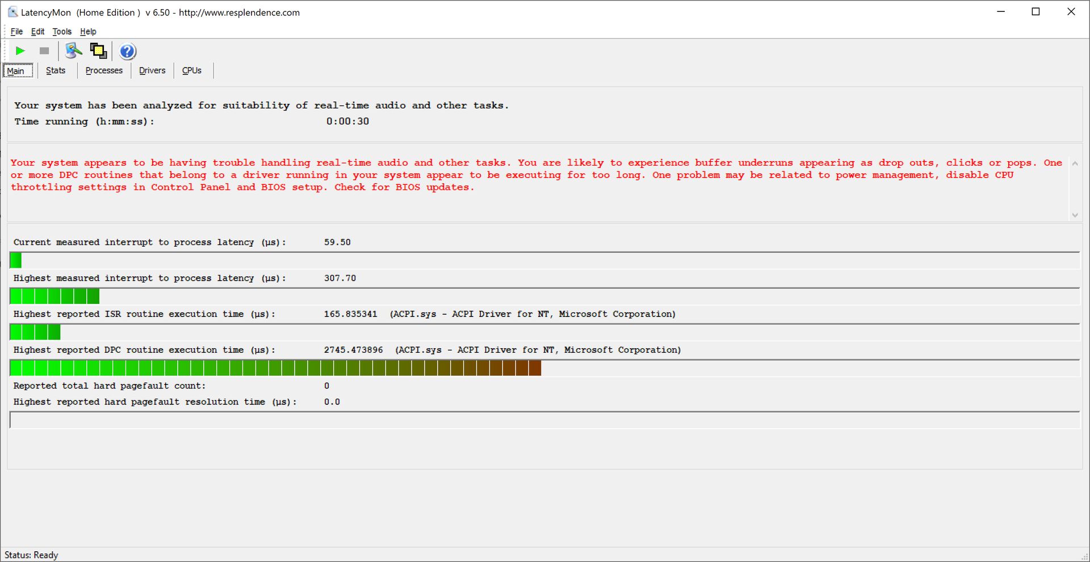
Task: Open the File menu
Action: click(x=16, y=32)
